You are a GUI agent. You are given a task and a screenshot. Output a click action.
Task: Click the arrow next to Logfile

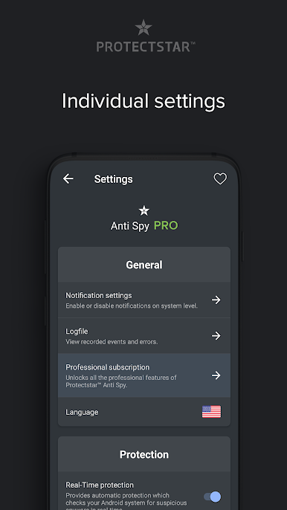click(216, 336)
